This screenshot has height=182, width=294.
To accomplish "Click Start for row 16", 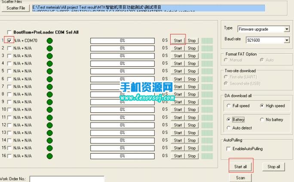I will coord(178,156).
